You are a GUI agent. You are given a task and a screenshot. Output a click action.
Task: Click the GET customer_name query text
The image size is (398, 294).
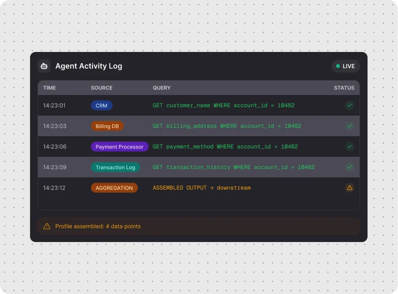(x=223, y=105)
